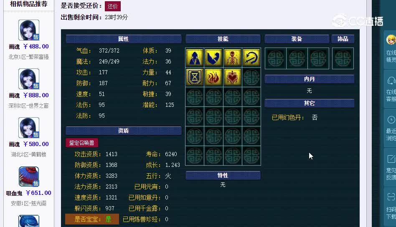Viewport: 396px width, 227px height.
Task: Click the hourglass shield skill icon
Action: [195, 77]
